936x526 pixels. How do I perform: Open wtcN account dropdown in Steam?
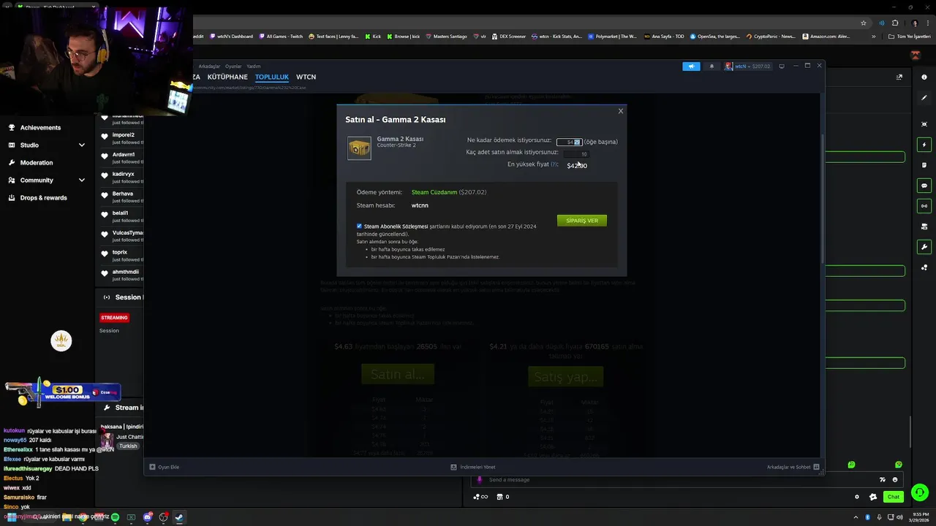(x=747, y=66)
